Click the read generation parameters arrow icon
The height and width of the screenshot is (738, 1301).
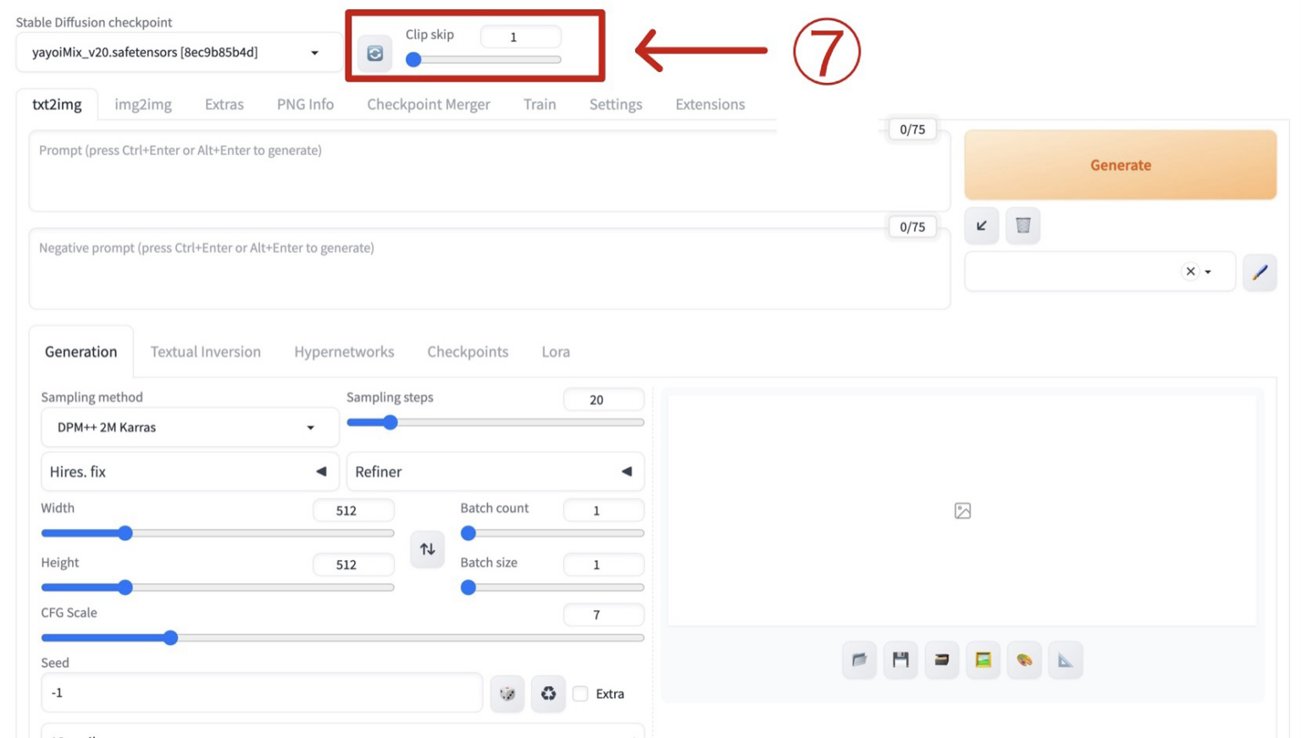(x=982, y=226)
